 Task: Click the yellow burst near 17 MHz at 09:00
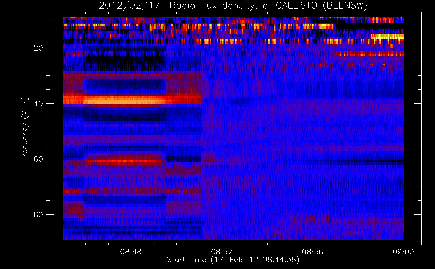tap(387, 36)
